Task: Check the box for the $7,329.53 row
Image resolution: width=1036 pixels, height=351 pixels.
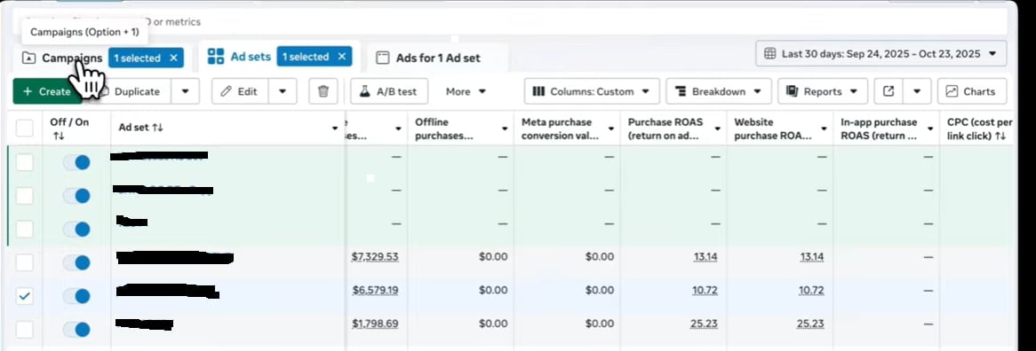Action: coord(25,262)
